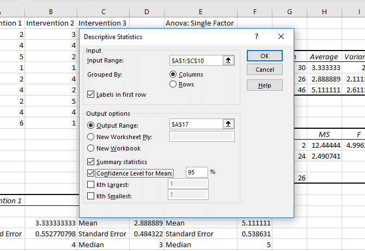The image size is (365, 251).
Task: Click the Help button
Action: [264, 85]
